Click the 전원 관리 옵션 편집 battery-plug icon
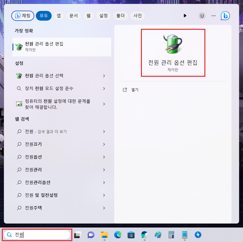Image resolution: width=243 pixels, height=242 pixels. 173,44
